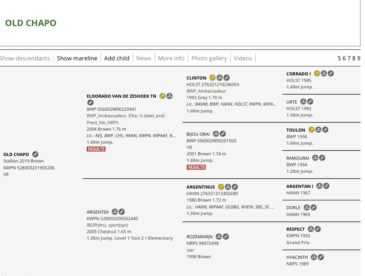Click the edit pencil icon next to URTE
This screenshot has height=276, width=365.
310,102
